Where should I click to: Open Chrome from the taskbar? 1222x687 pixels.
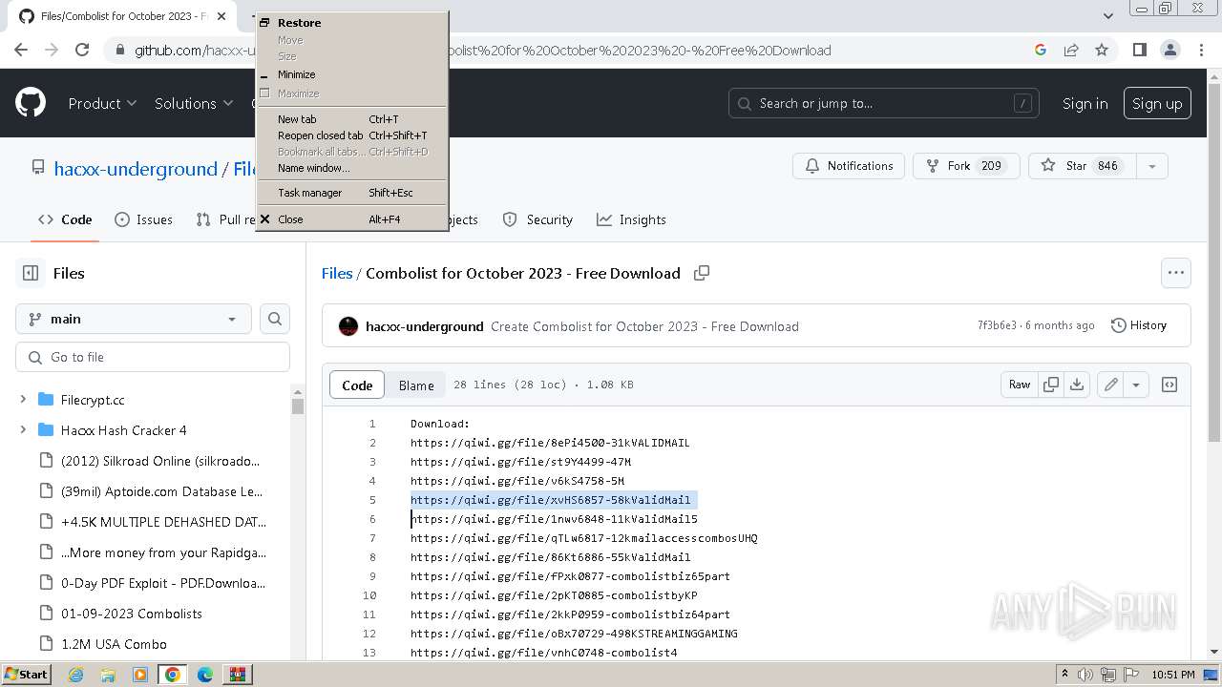tap(172, 675)
